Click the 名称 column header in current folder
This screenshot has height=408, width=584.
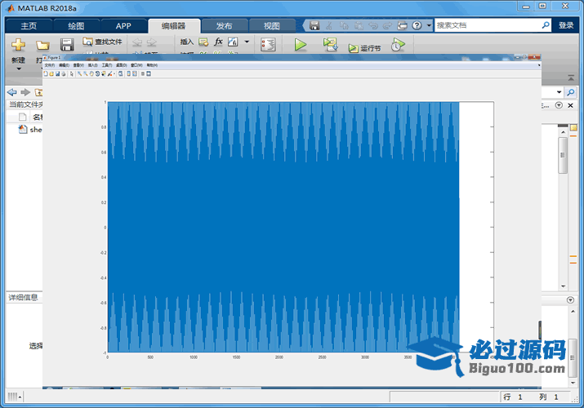(x=38, y=118)
